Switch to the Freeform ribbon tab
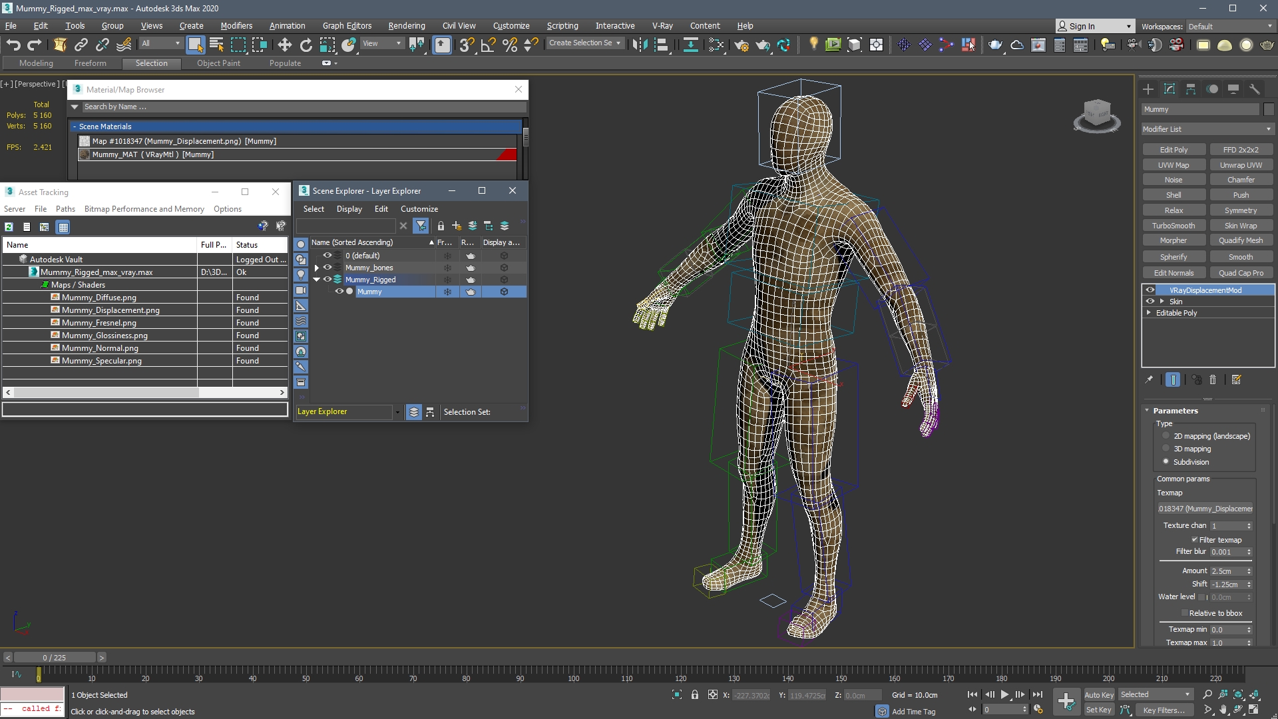The image size is (1278, 719). [x=90, y=63]
